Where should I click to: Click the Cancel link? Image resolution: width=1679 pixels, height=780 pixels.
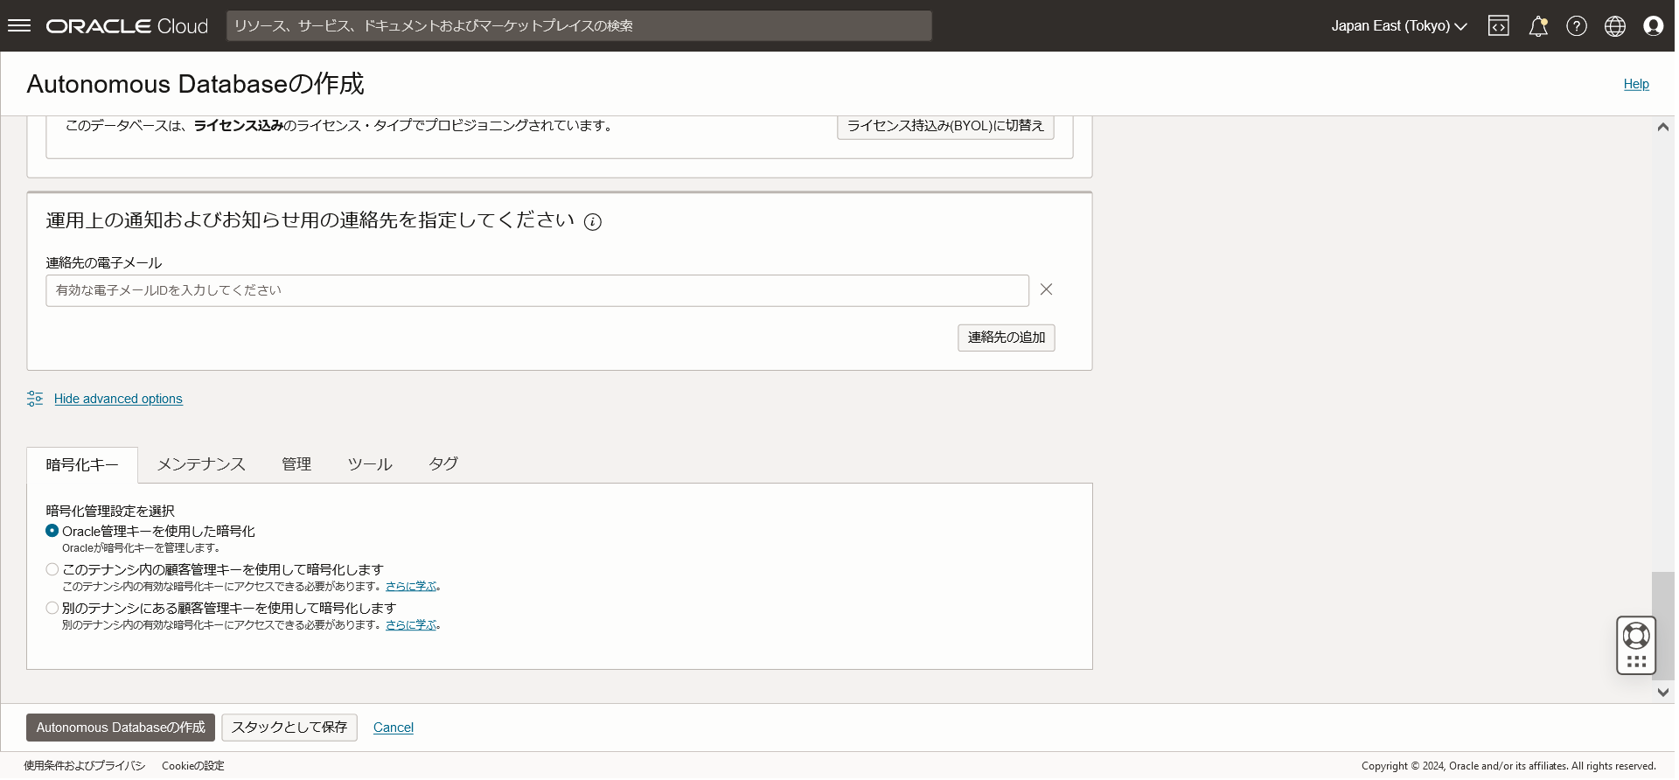[394, 728]
